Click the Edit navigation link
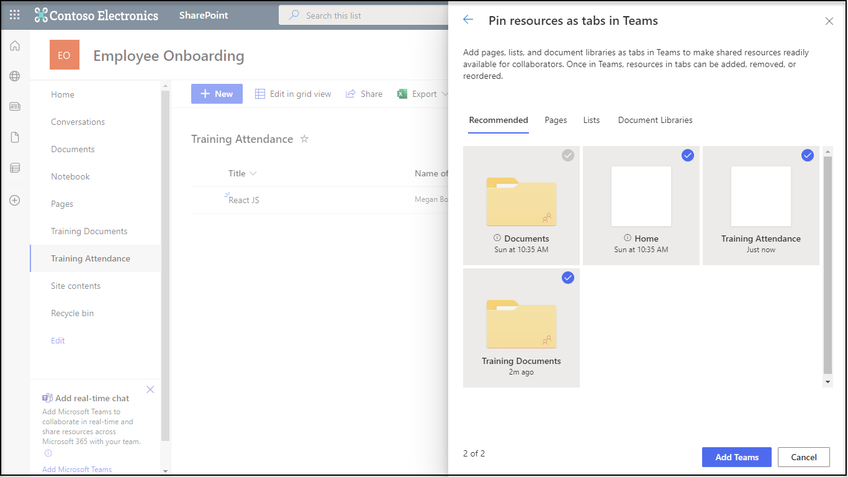Screen dimensions: 848x477 pos(58,340)
